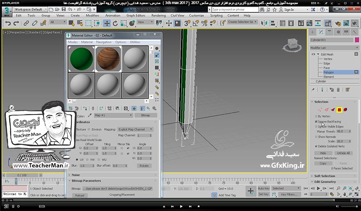Click the Cylinder001 object color swatch
This screenshot has height=211, width=361.
(357, 40)
